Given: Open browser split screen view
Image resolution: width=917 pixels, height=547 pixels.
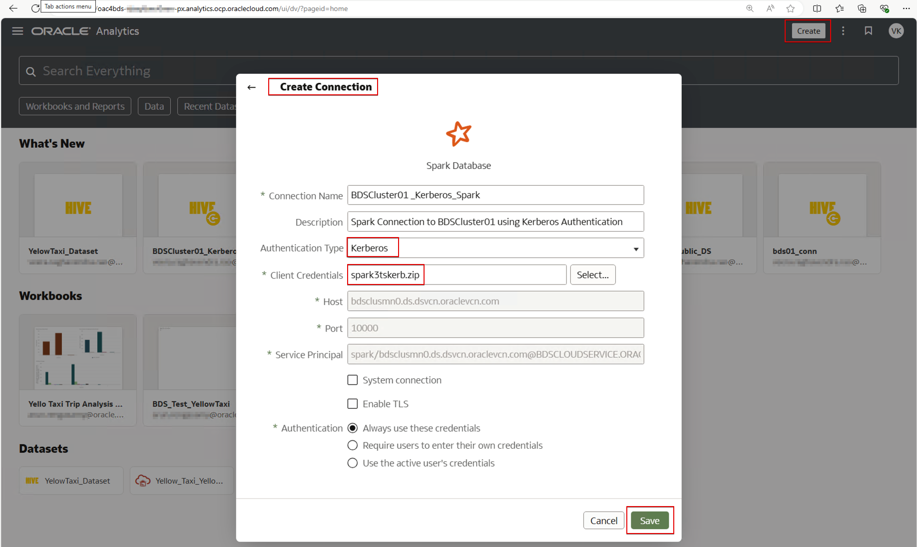Looking at the screenshot, I should click(x=817, y=8).
